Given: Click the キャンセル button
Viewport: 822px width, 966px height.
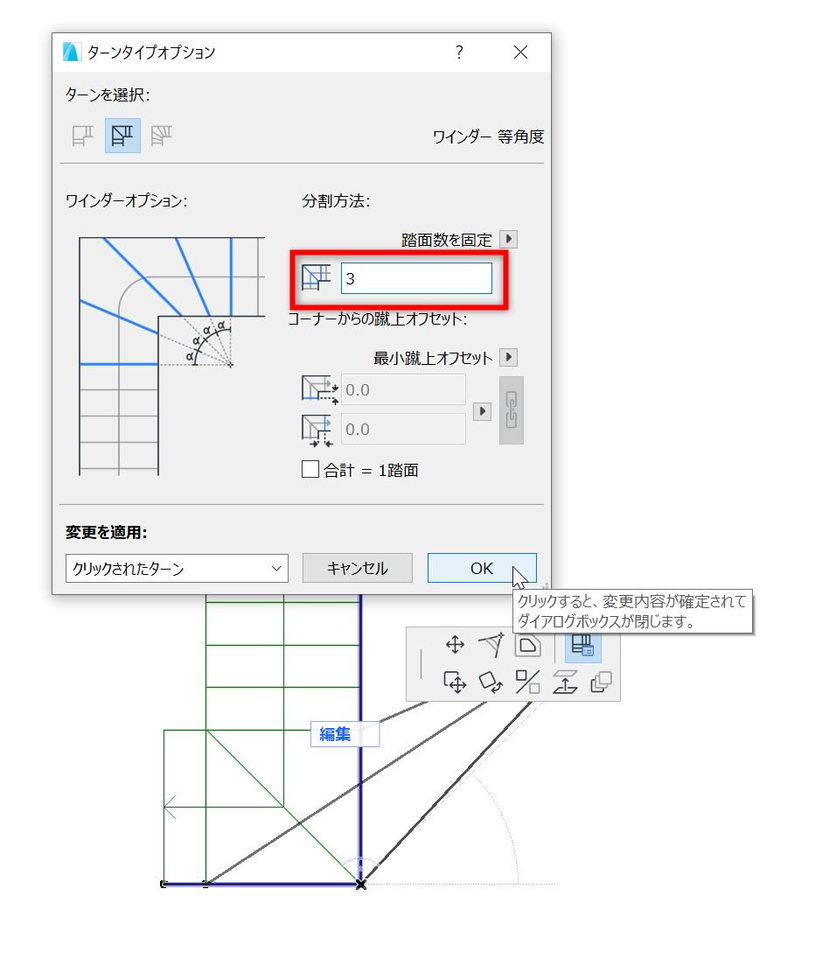Looking at the screenshot, I should click(x=357, y=568).
